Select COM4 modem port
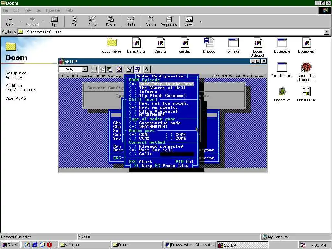The image size is (332, 249). (175, 138)
